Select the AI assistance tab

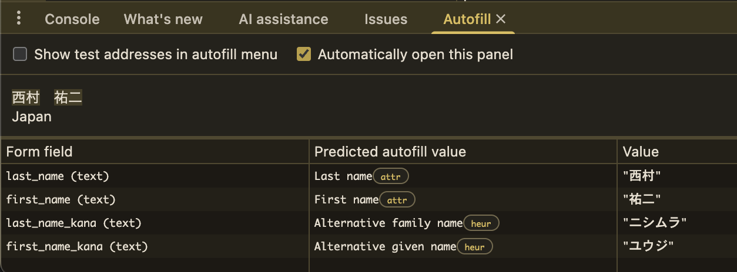tap(283, 19)
